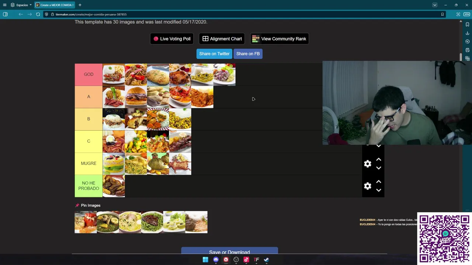Share the tier list on FB
Image resolution: width=472 pixels, height=265 pixels.
[x=248, y=54]
